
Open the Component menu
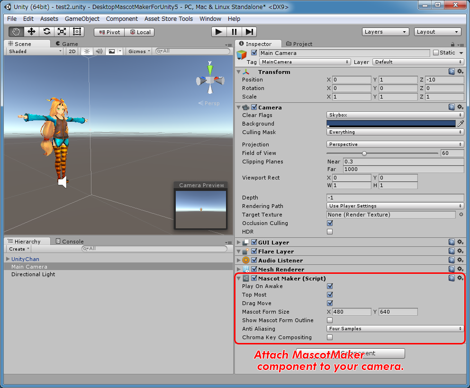pyautogui.click(x=122, y=19)
